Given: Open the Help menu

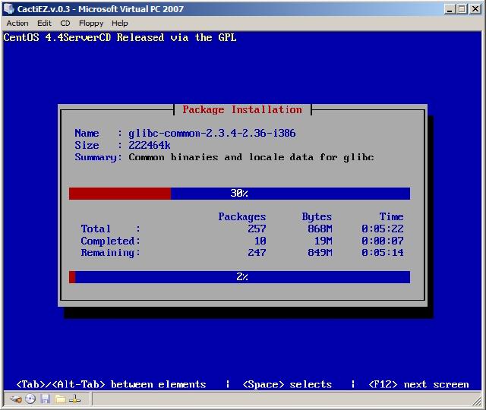Looking at the screenshot, I should click(x=120, y=24).
